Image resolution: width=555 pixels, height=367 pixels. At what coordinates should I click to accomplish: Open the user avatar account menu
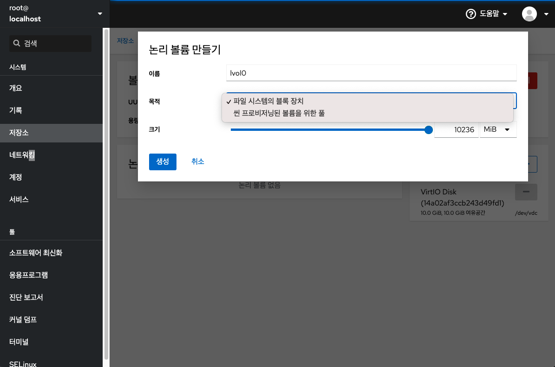(x=529, y=14)
